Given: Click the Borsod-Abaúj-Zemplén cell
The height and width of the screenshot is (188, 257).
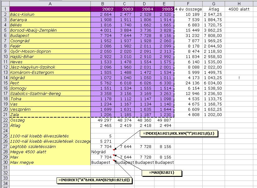Looking at the screenshot, I should coord(50,30).
